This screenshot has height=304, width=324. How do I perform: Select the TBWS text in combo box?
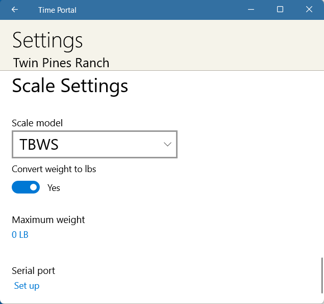(39, 145)
